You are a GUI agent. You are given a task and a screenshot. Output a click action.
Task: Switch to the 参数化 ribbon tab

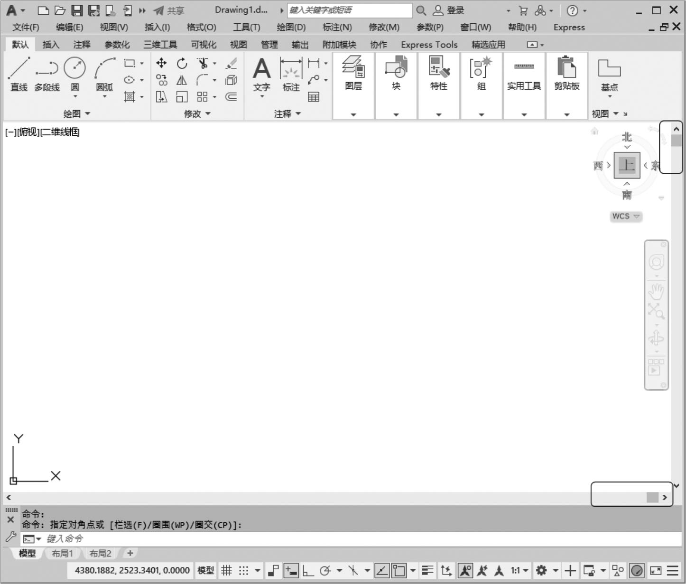pos(117,45)
